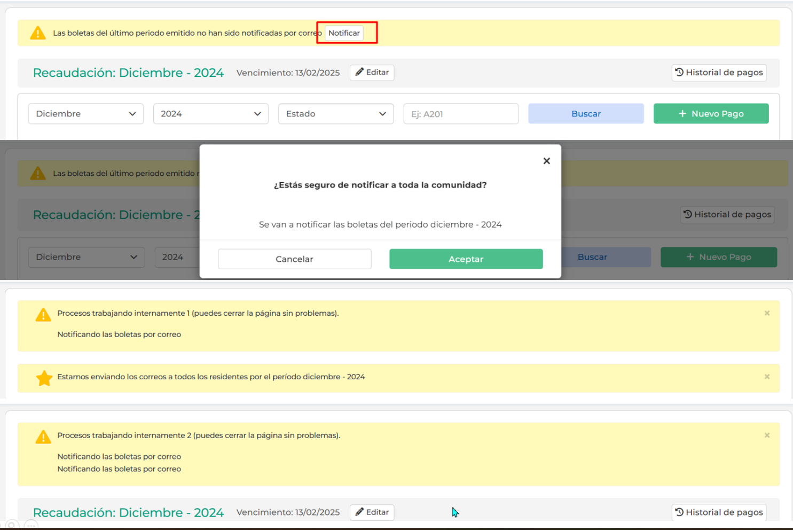Close the notification confirmation dialog with X
This screenshot has height=530, width=793.
546,161
